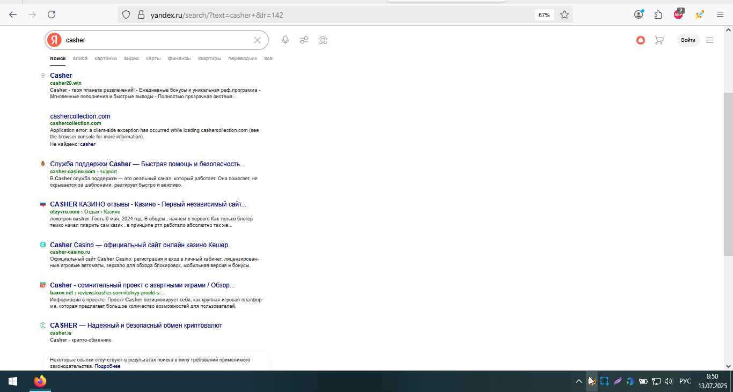Clear the search query with X
Image resolution: width=733 pixels, height=392 pixels.
tap(257, 40)
